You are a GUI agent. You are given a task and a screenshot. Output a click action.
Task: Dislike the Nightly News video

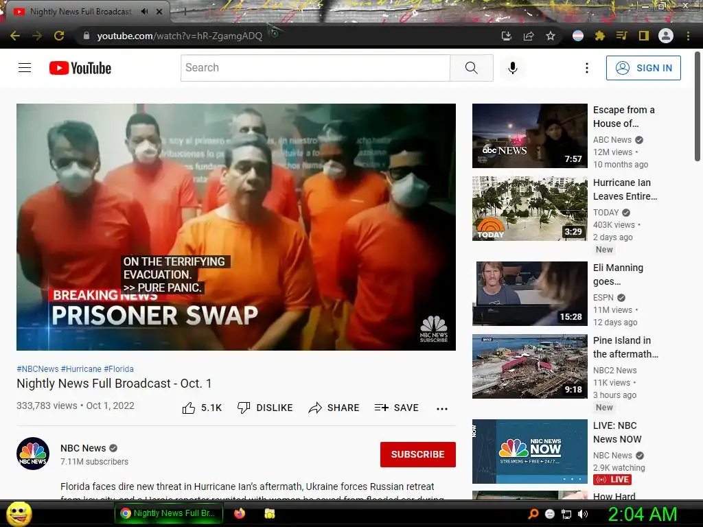[x=265, y=408]
